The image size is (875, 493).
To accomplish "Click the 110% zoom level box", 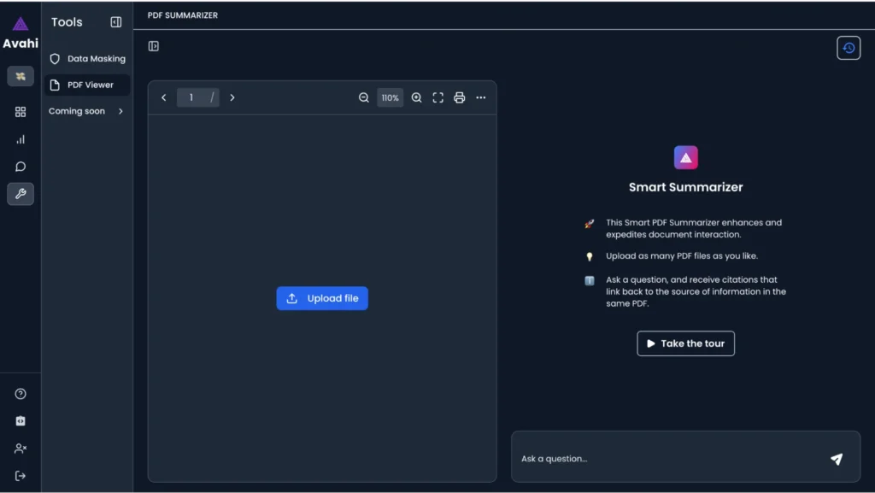I will pos(390,97).
